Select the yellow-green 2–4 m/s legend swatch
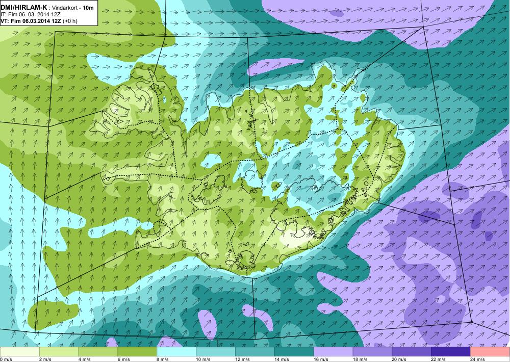The width and height of the screenshot is (510, 362). point(59,352)
